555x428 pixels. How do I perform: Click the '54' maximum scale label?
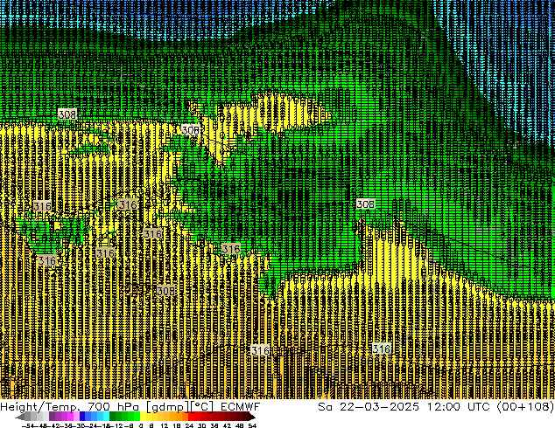(252, 425)
